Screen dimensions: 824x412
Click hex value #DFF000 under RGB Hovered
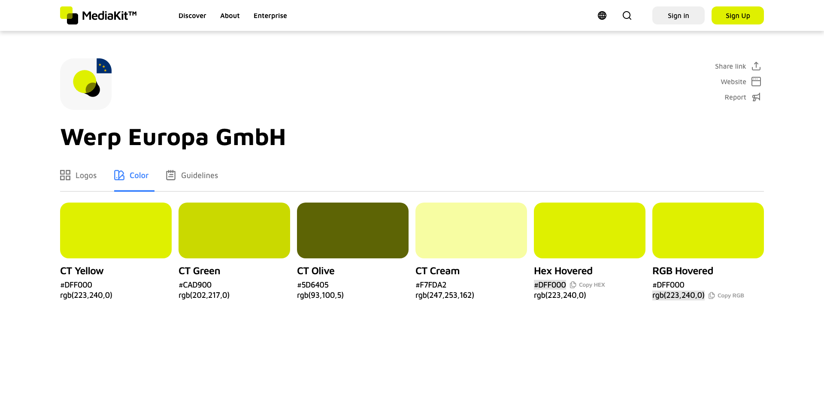tap(669, 285)
